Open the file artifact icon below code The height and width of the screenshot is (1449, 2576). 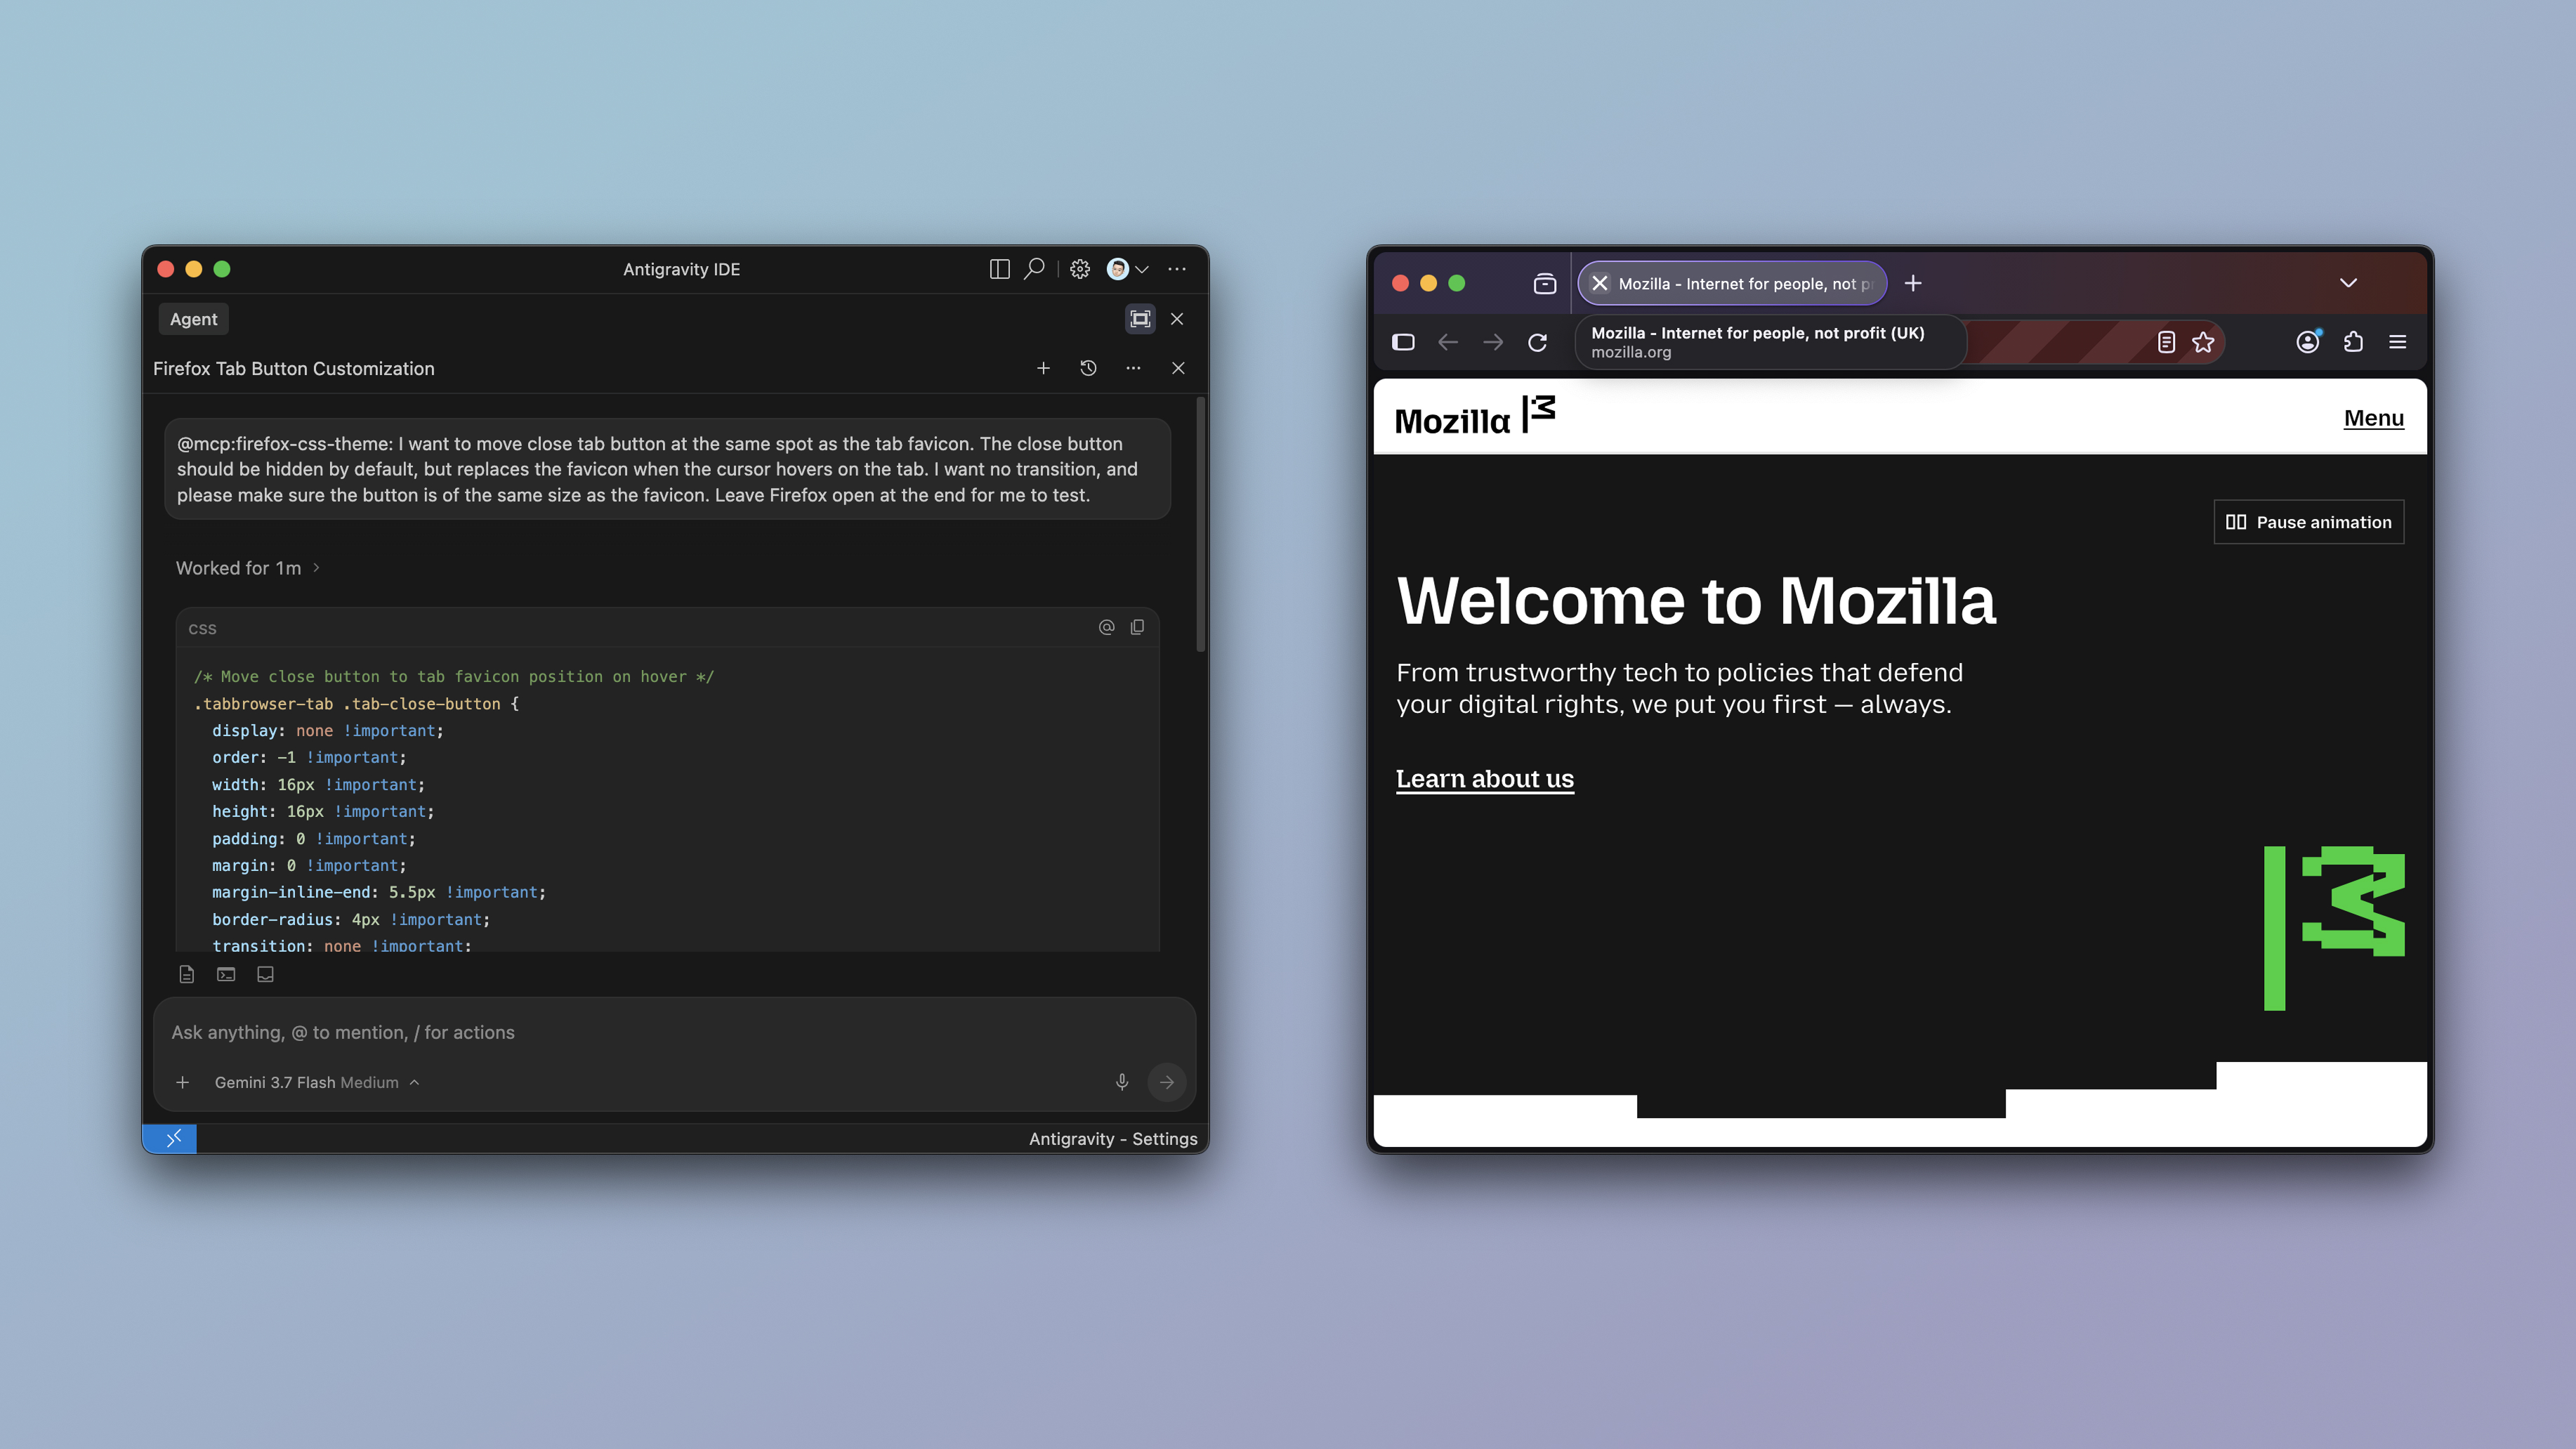pos(186,974)
